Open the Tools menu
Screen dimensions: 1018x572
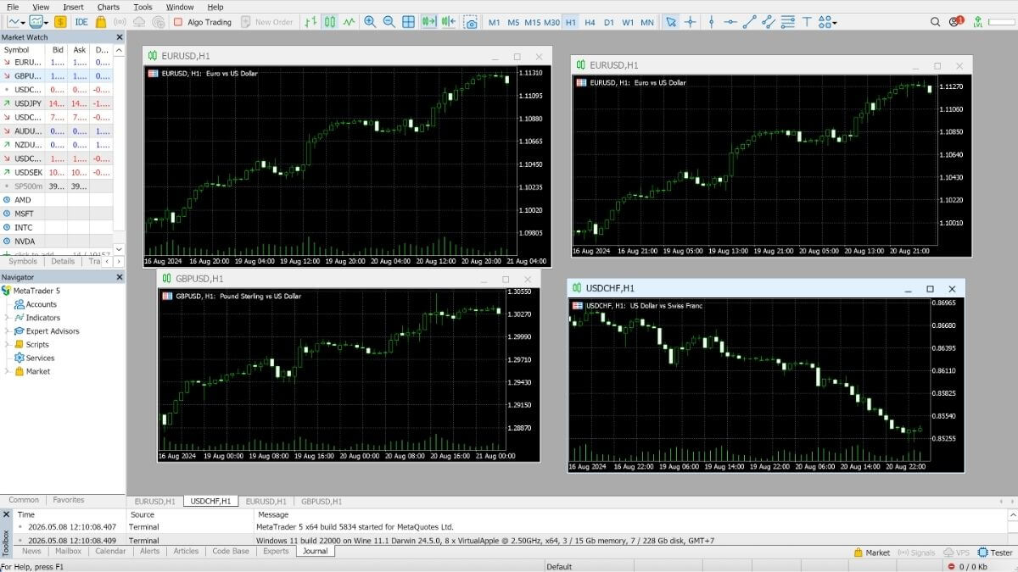coord(143,7)
